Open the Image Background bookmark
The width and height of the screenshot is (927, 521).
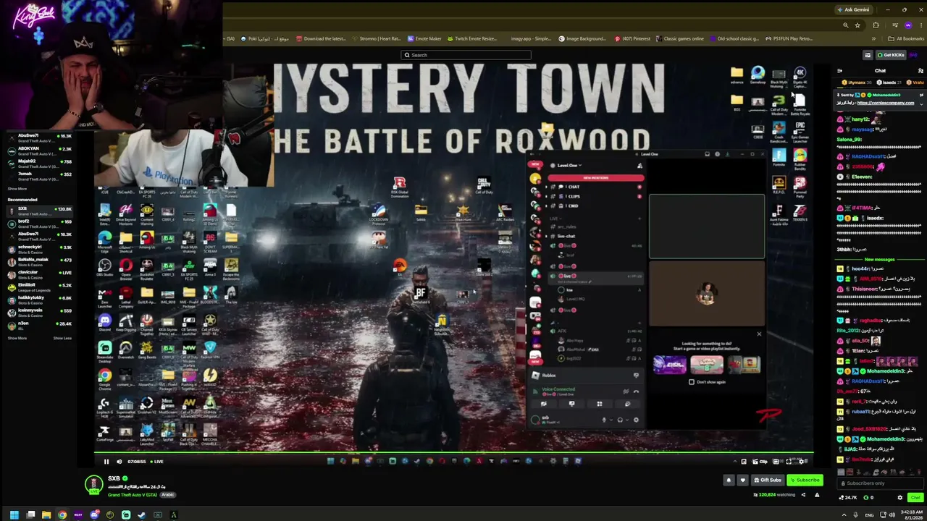coord(582,39)
